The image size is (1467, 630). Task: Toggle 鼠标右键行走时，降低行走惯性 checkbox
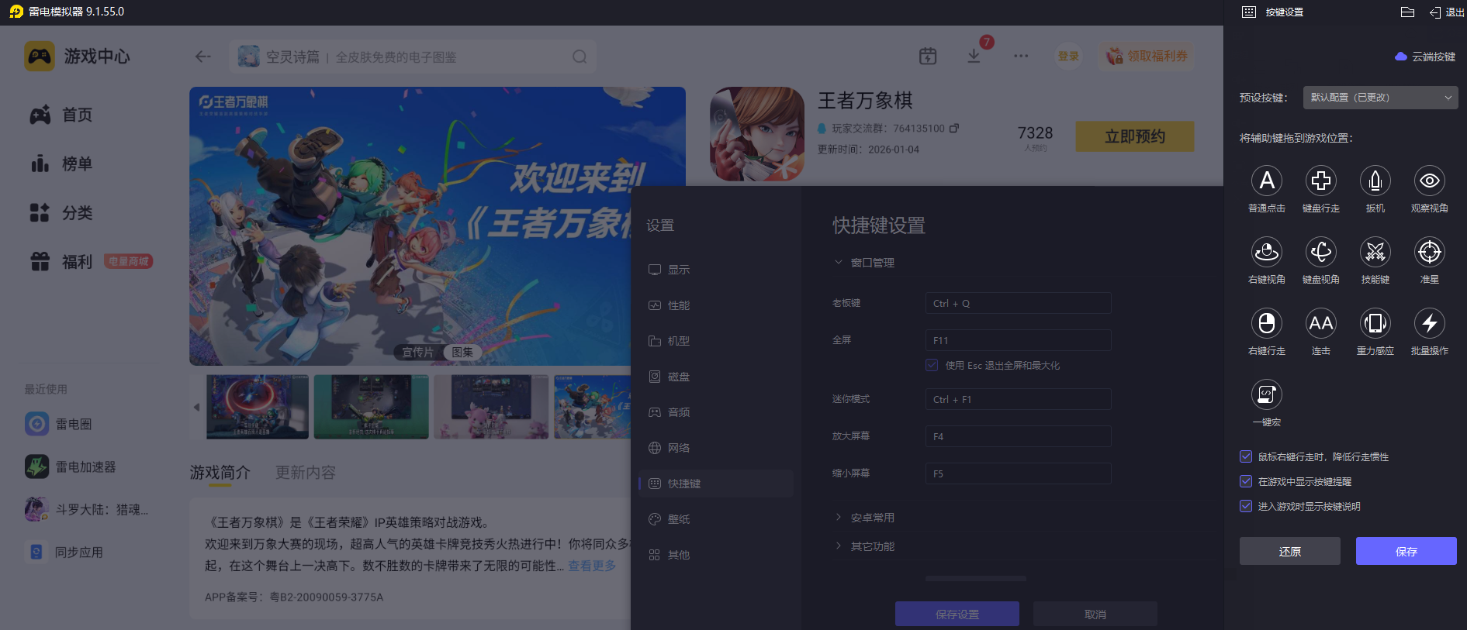point(1246,456)
